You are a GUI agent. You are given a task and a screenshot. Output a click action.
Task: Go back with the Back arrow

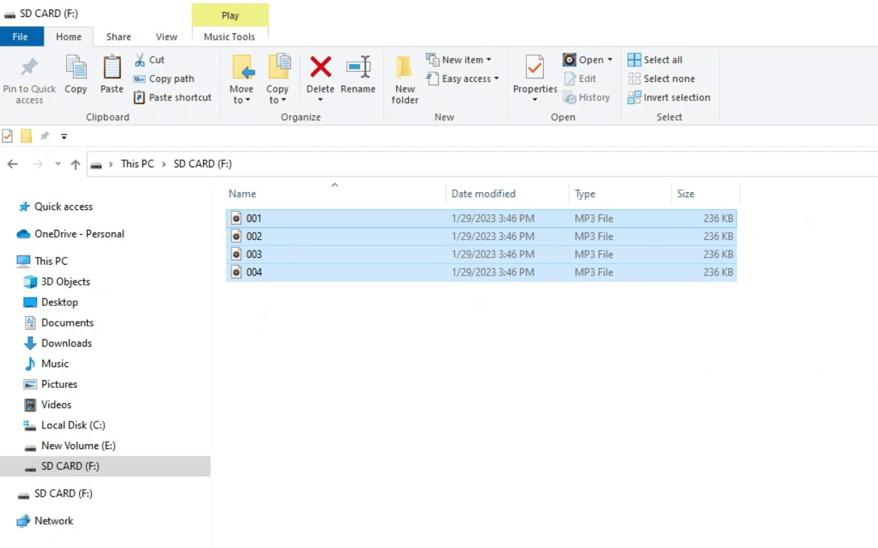pos(12,164)
